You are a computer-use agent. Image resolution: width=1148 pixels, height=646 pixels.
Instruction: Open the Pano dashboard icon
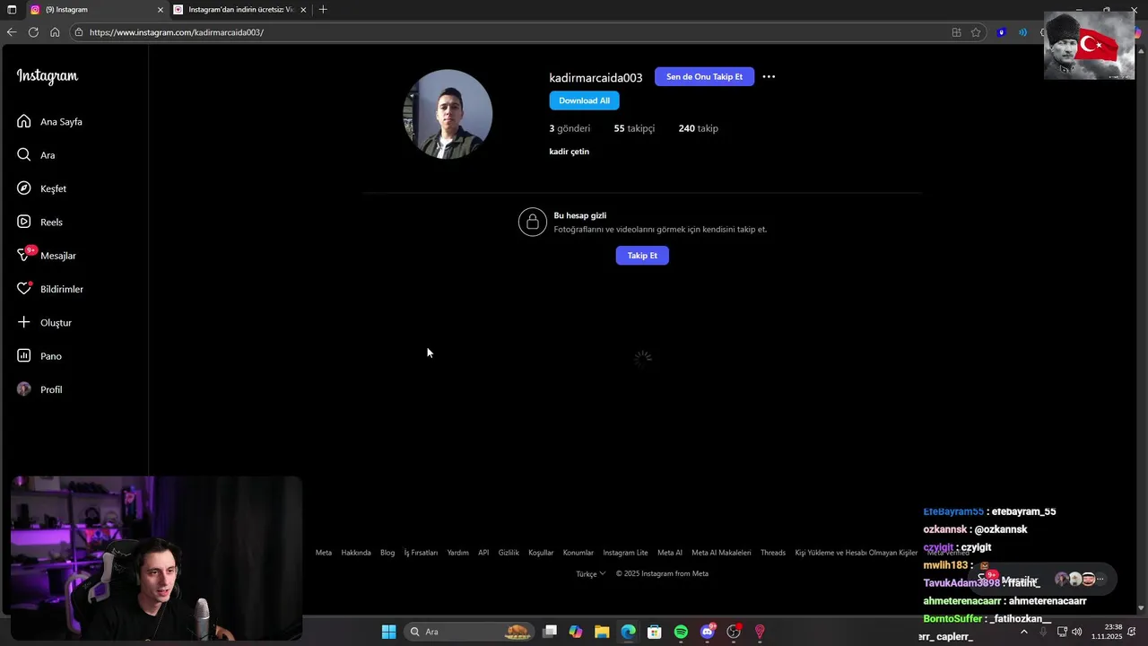(24, 356)
